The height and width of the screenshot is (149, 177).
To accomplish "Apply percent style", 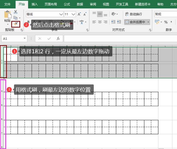I will (x=166, y=22).
